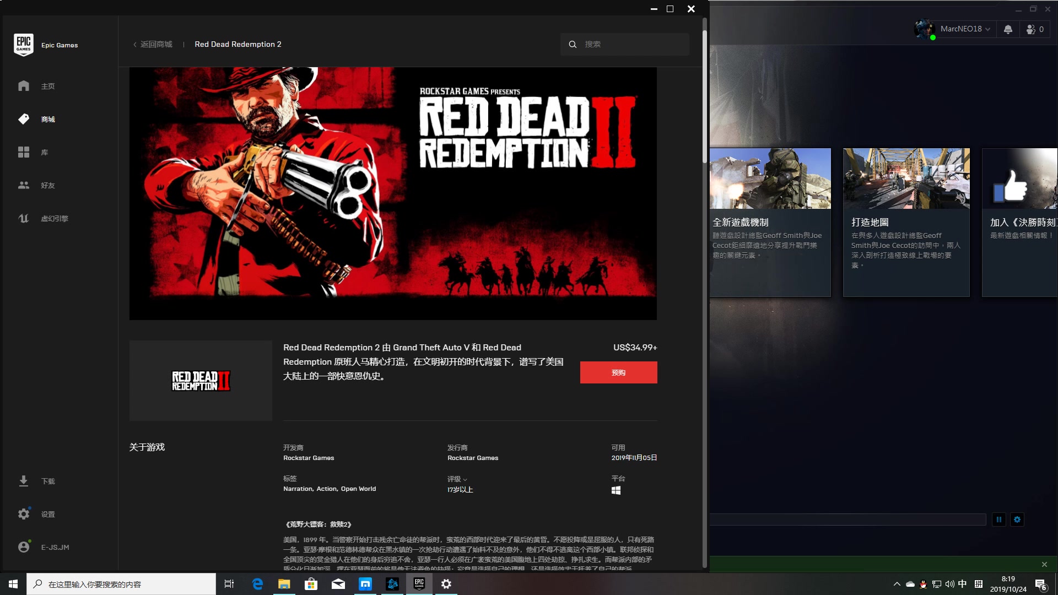This screenshot has width=1058, height=595.
Task: Click the 17岁以上 rating text
Action: 460,490
